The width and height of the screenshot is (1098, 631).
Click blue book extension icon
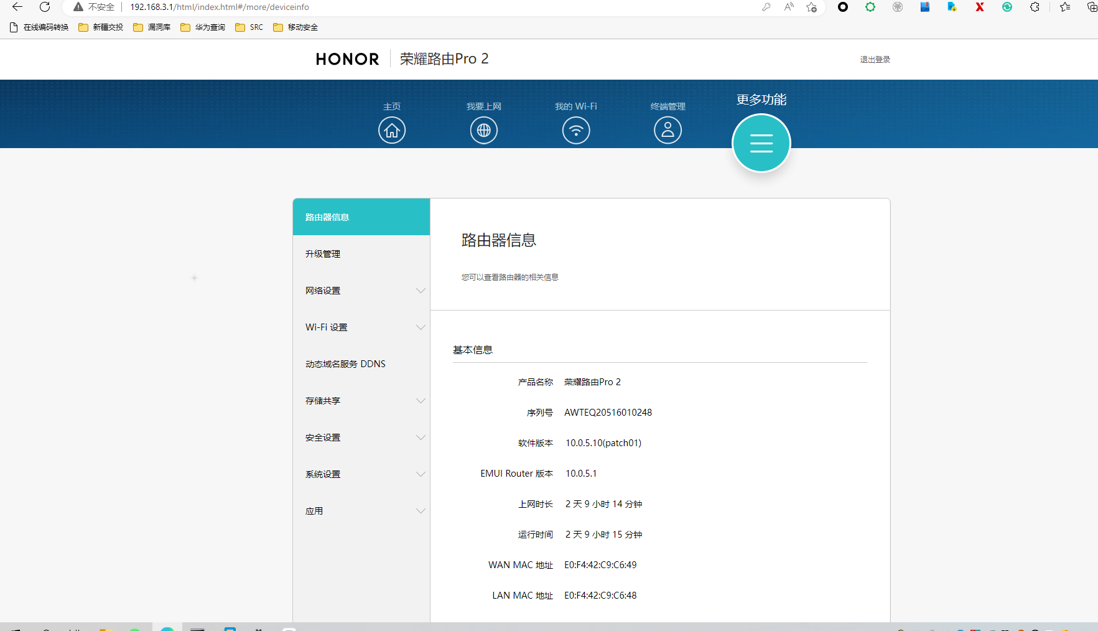pyautogui.click(x=925, y=7)
